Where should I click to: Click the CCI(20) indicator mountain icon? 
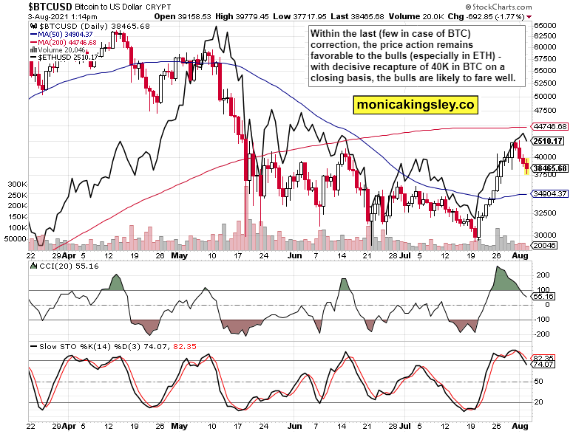click(x=33, y=266)
